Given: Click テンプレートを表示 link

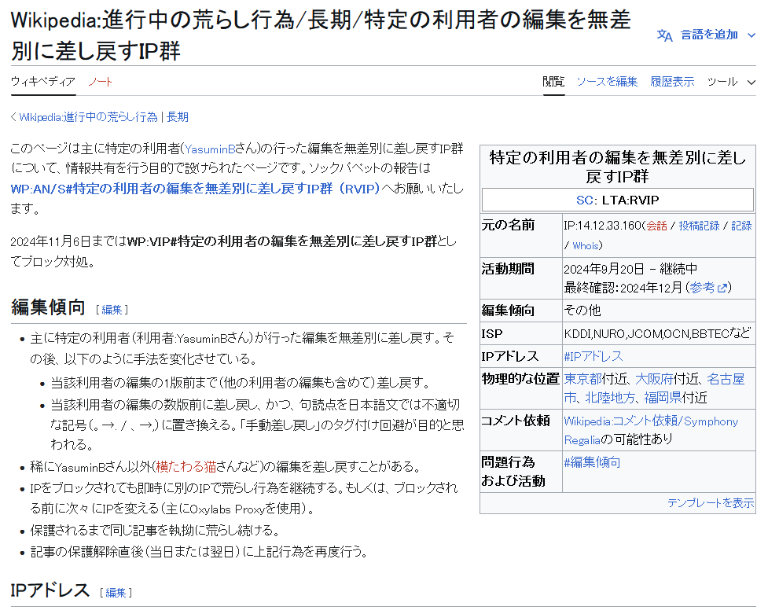Looking at the screenshot, I should pyautogui.click(x=711, y=503).
